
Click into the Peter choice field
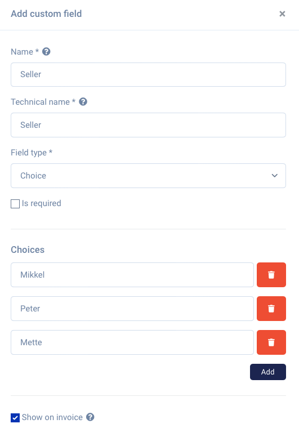pyautogui.click(x=132, y=309)
